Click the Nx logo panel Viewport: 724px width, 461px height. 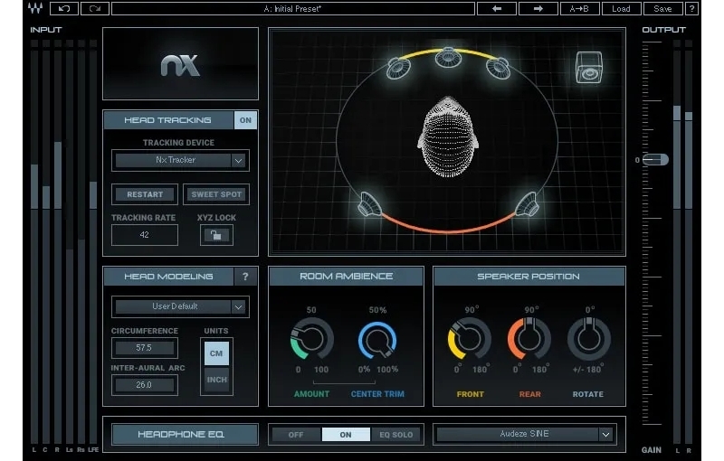point(180,63)
